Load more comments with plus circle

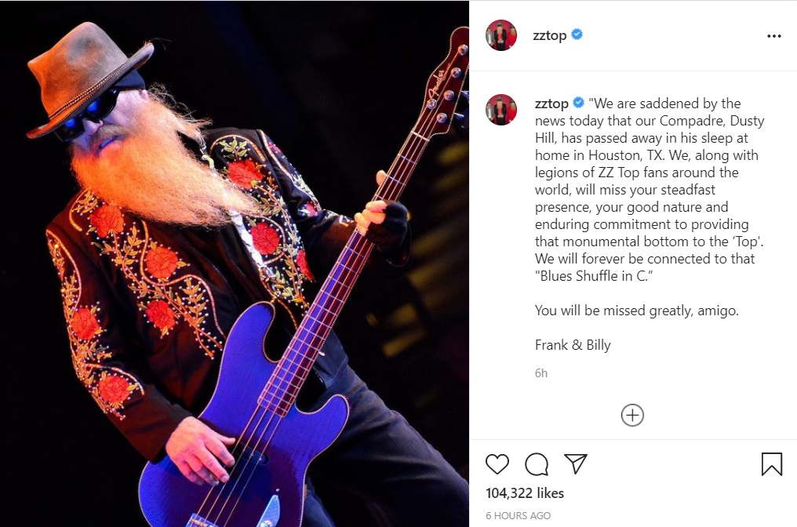tap(632, 415)
